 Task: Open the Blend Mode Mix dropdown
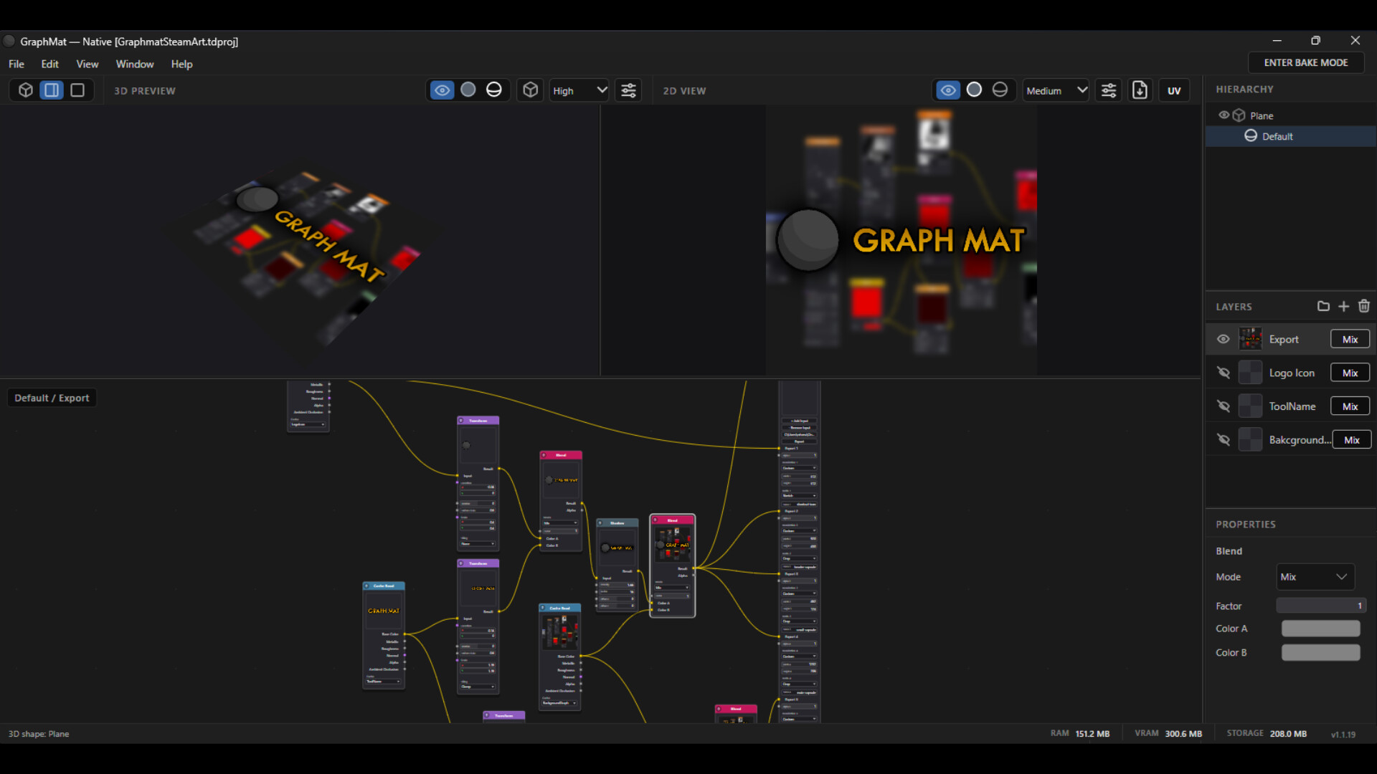coord(1315,577)
